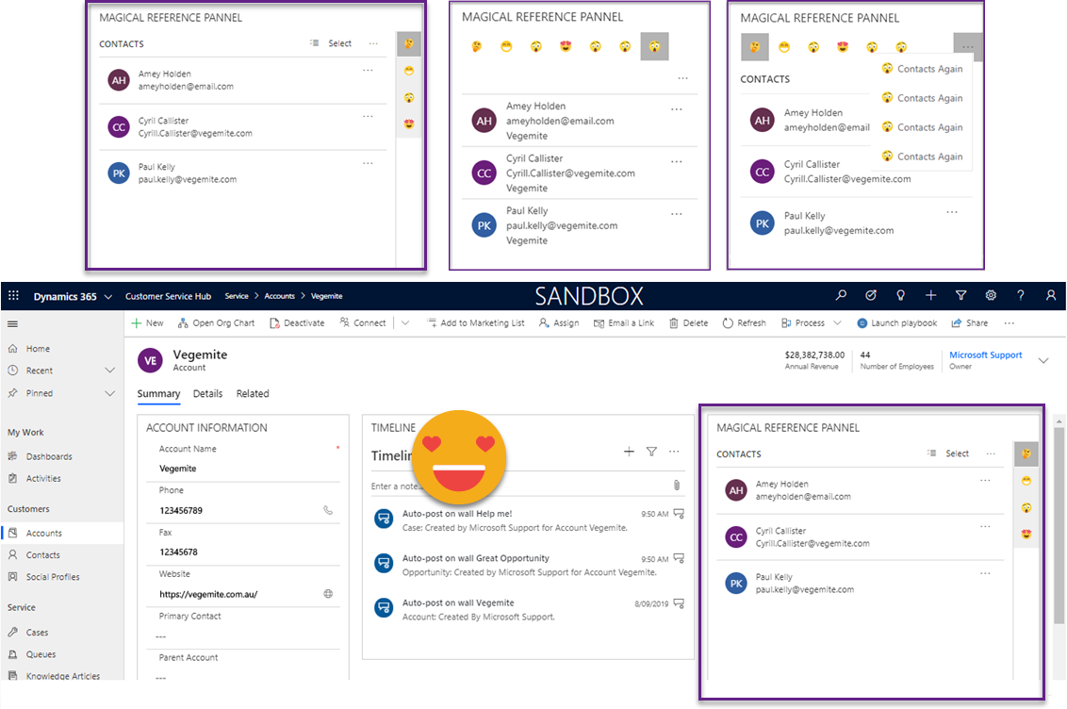Click the Refresh command
The image size is (1067, 709).
(x=744, y=323)
